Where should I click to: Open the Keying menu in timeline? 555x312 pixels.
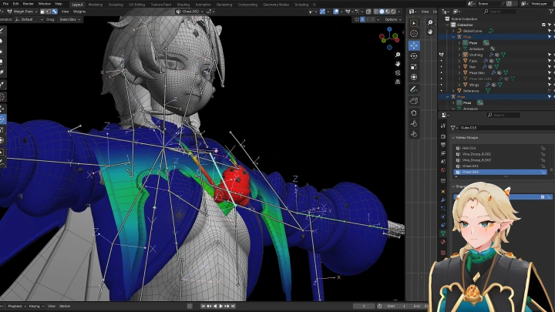(35, 306)
